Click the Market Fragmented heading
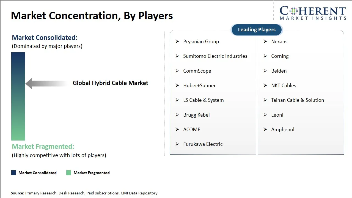The image size is (352, 198). click(43, 147)
